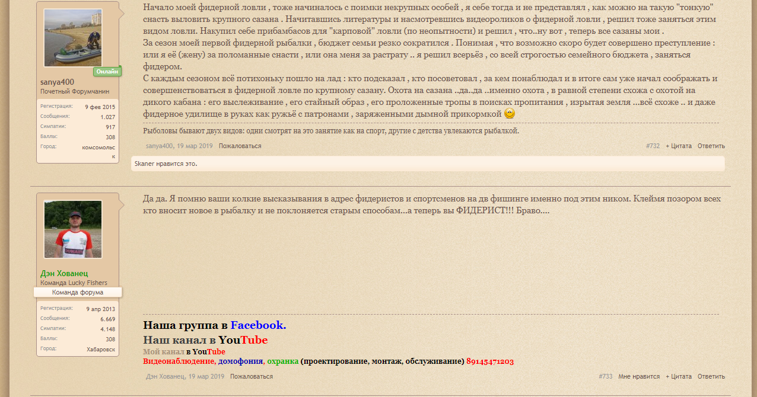Open the Дэн Хованец green username link
Viewport: 757px width, 397px height.
click(64, 274)
